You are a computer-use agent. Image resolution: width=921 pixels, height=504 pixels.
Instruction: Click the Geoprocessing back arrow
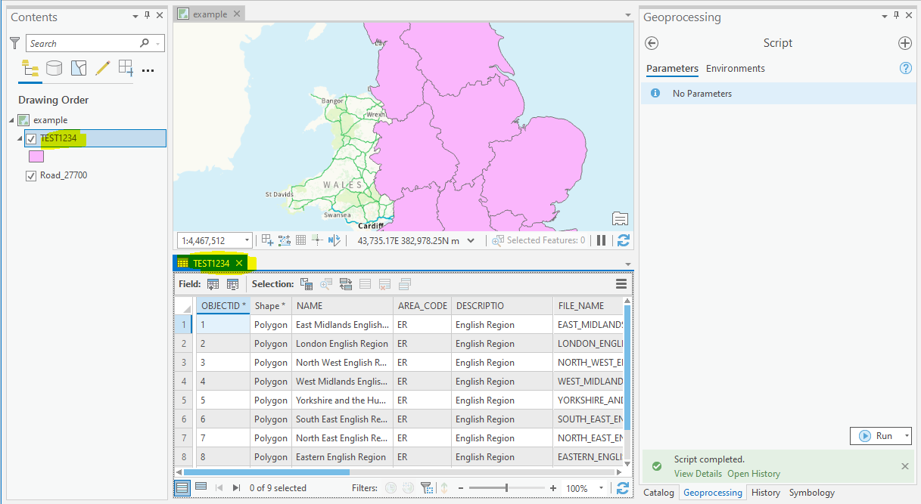[652, 43]
